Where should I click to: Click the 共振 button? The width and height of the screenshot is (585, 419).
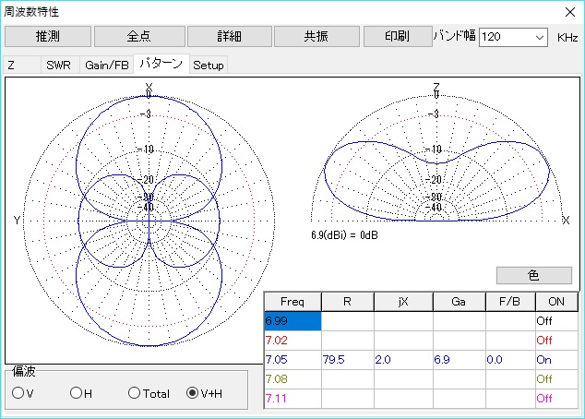pyautogui.click(x=316, y=37)
